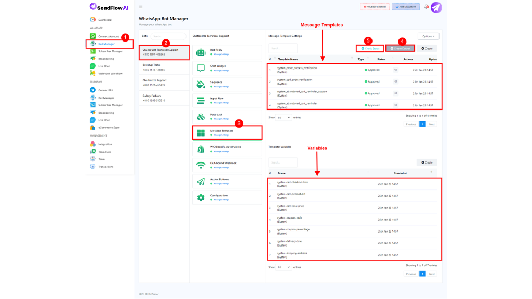Open Transactions sidebar icon

tap(92, 167)
